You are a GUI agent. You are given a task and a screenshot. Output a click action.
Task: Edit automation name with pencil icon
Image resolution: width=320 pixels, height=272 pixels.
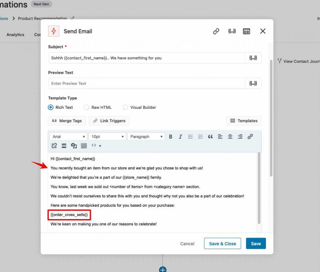pyautogui.click(x=72, y=18)
